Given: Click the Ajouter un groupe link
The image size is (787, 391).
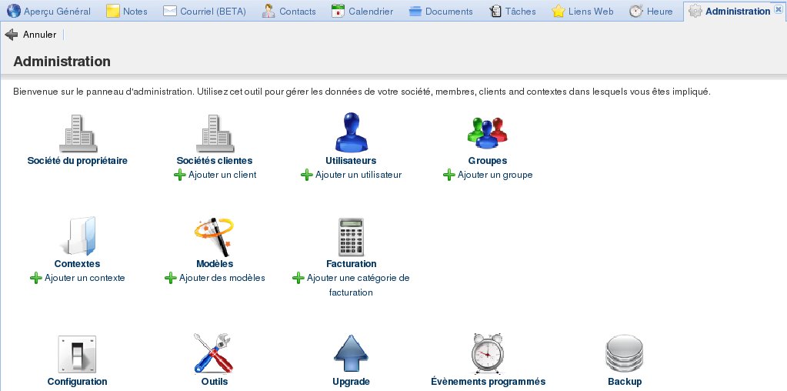Looking at the screenshot, I should pos(495,175).
